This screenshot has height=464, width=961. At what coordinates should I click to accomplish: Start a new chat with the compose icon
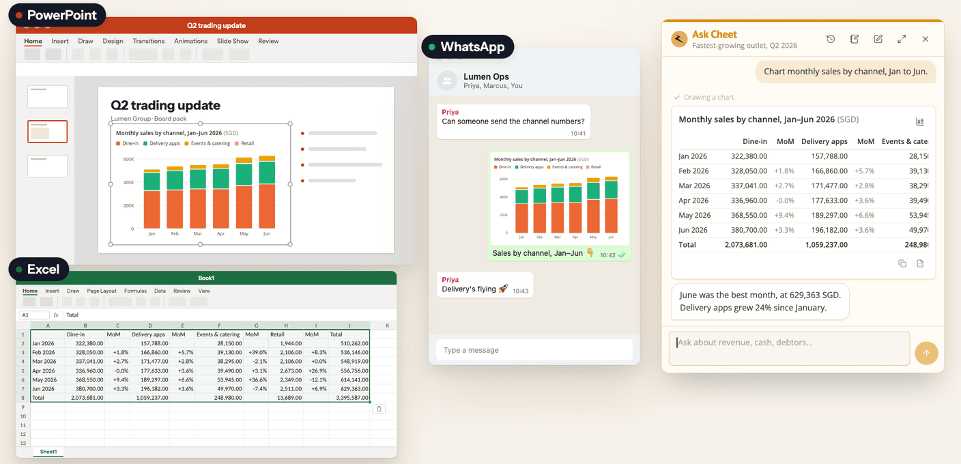click(878, 39)
